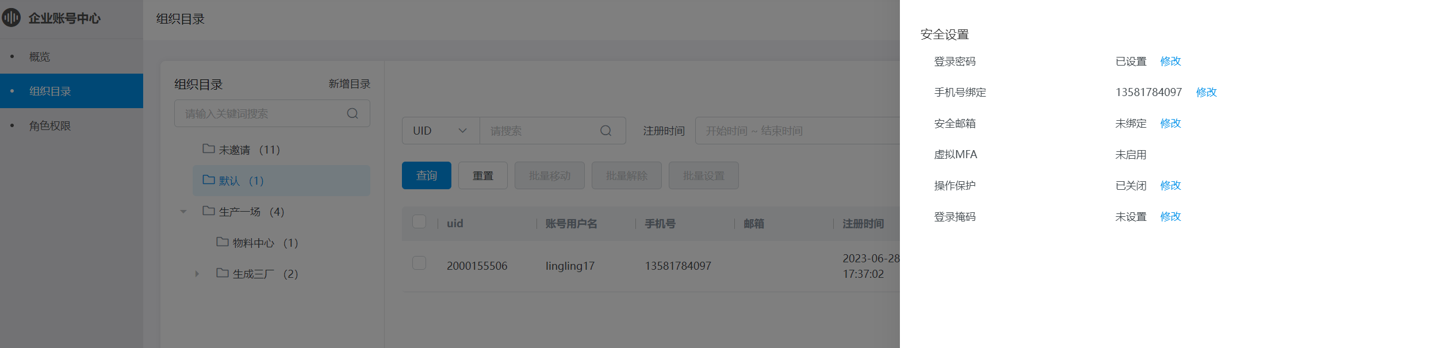The height and width of the screenshot is (348, 1441).
Task: Click username cell lingling17
Action: click(570, 266)
